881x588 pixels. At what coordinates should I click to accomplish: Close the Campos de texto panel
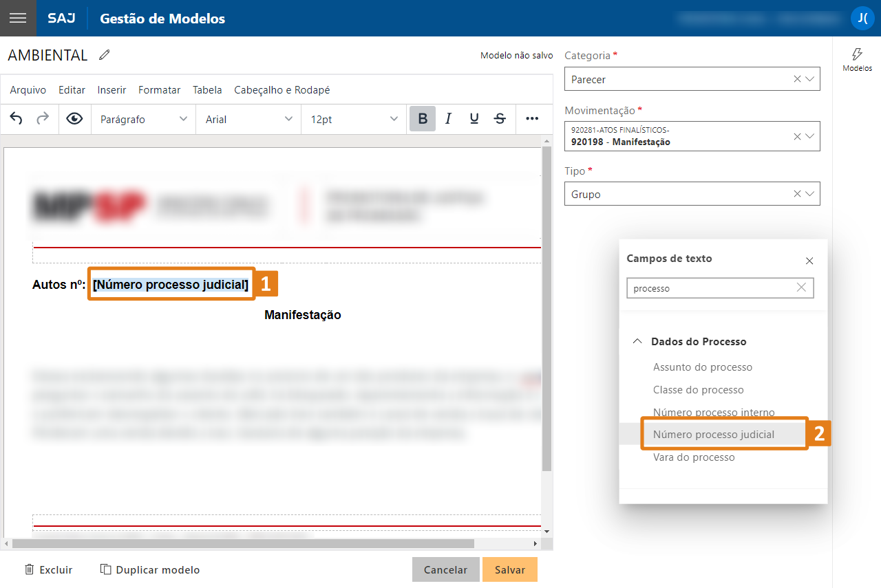[809, 261]
